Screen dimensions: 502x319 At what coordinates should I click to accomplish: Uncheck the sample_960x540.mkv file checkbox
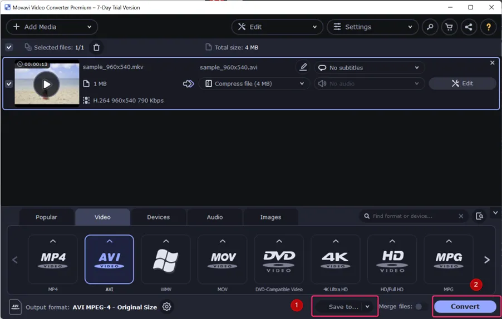click(x=9, y=84)
